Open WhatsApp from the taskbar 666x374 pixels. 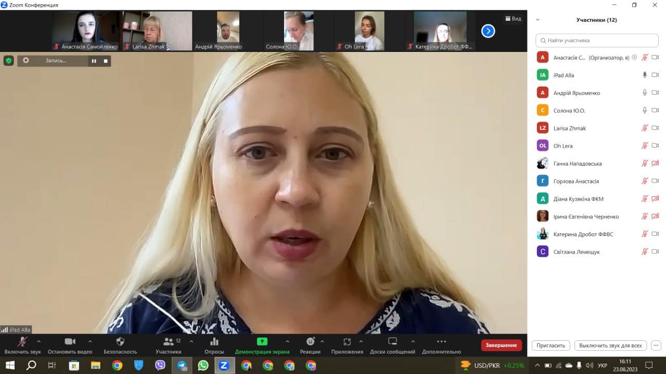(203, 365)
